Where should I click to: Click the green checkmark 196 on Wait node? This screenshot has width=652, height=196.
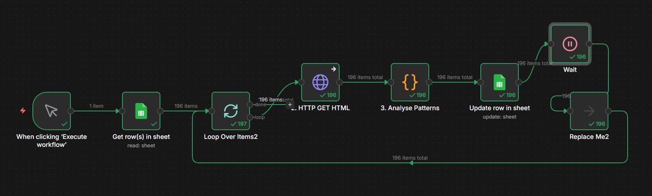click(x=578, y=56)
